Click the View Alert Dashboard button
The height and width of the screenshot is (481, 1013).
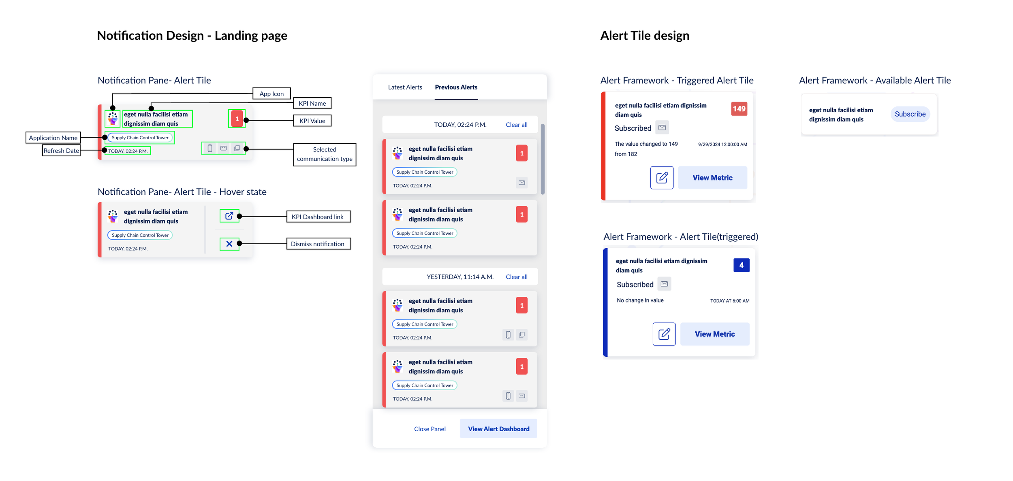[498, 428]
